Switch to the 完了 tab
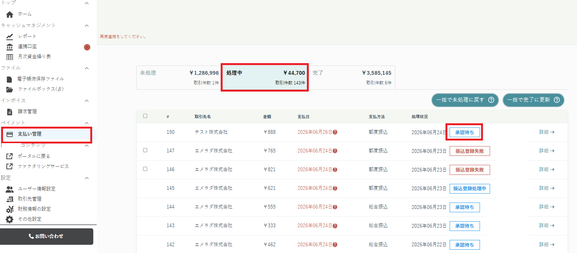This screenshot has width=577, height=253. (352, 77)
